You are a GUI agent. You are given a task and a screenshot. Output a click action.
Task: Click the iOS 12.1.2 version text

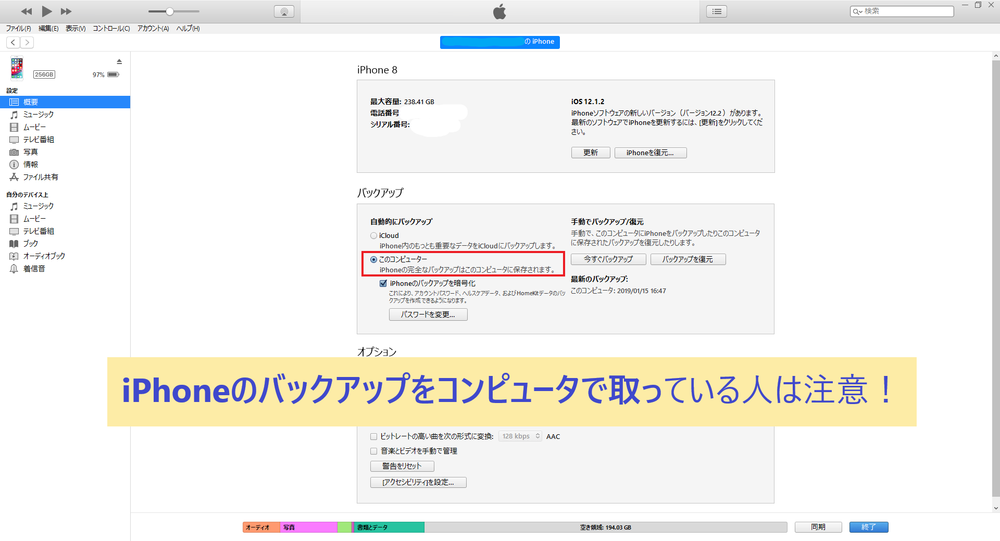587,102
